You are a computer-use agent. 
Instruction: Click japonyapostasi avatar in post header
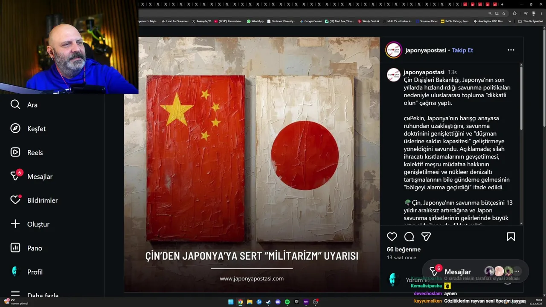[393, 50]
